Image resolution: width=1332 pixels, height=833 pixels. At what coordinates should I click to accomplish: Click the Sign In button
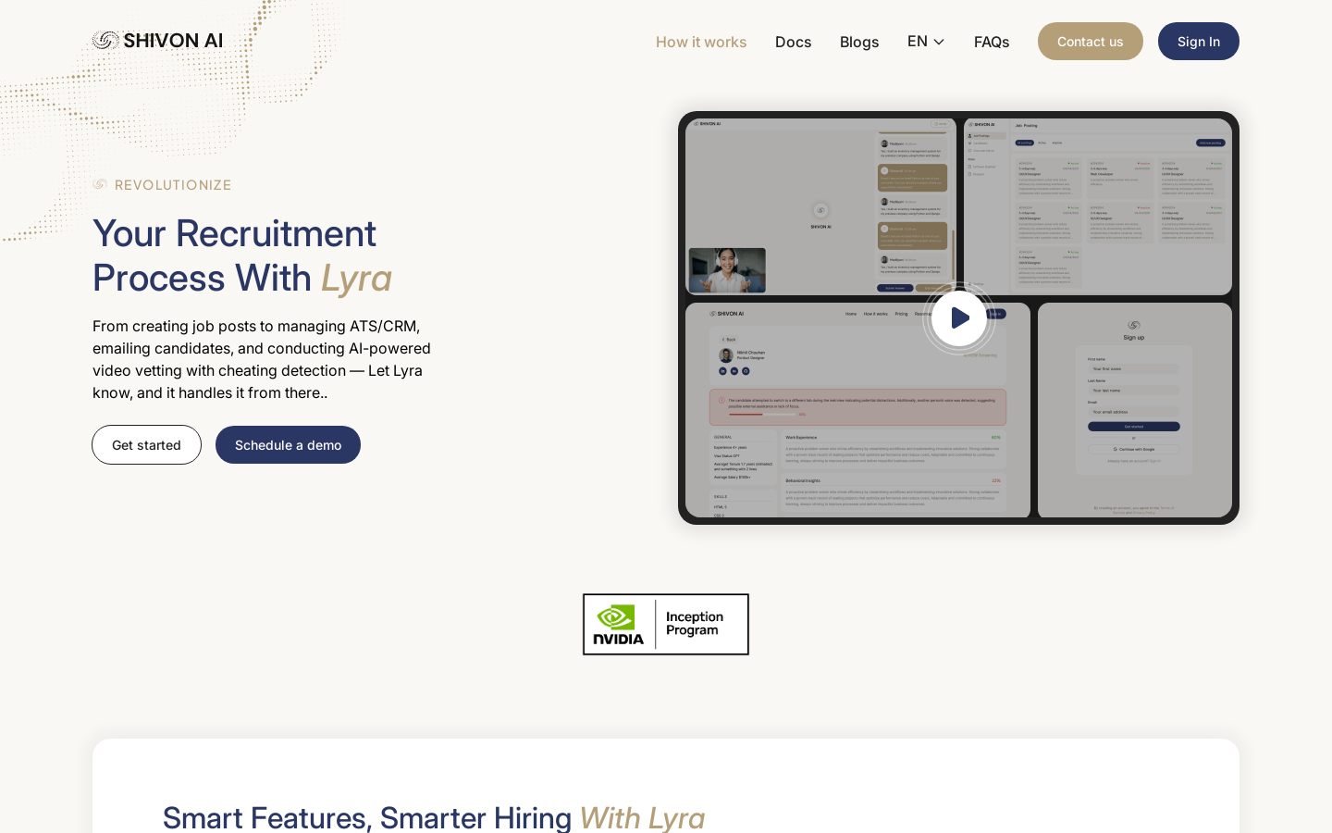1199,42
